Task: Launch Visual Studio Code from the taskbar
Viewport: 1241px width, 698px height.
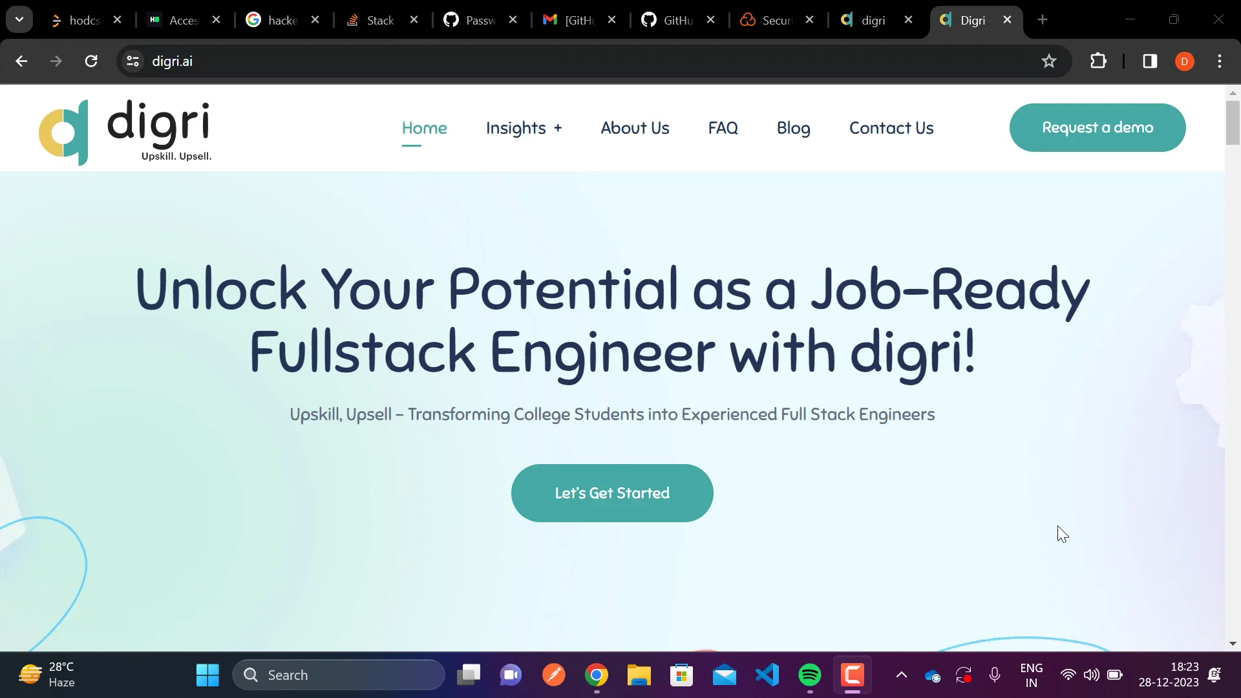Action: coord(767,675)
